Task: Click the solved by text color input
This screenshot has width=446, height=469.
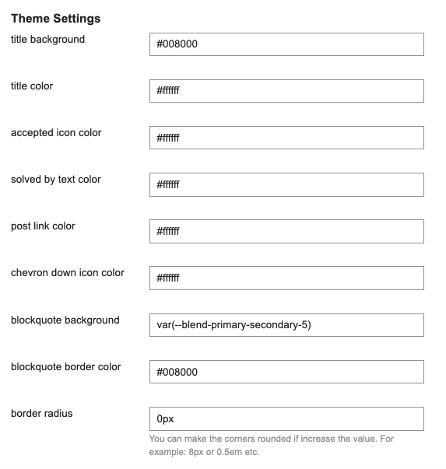Action: pos(286,184)
